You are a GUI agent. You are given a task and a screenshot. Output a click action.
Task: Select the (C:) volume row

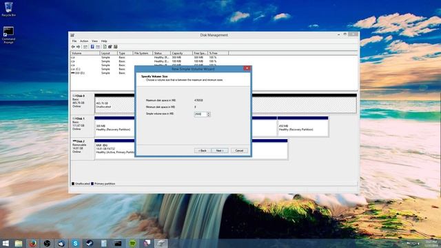click(x=103, y=69)
